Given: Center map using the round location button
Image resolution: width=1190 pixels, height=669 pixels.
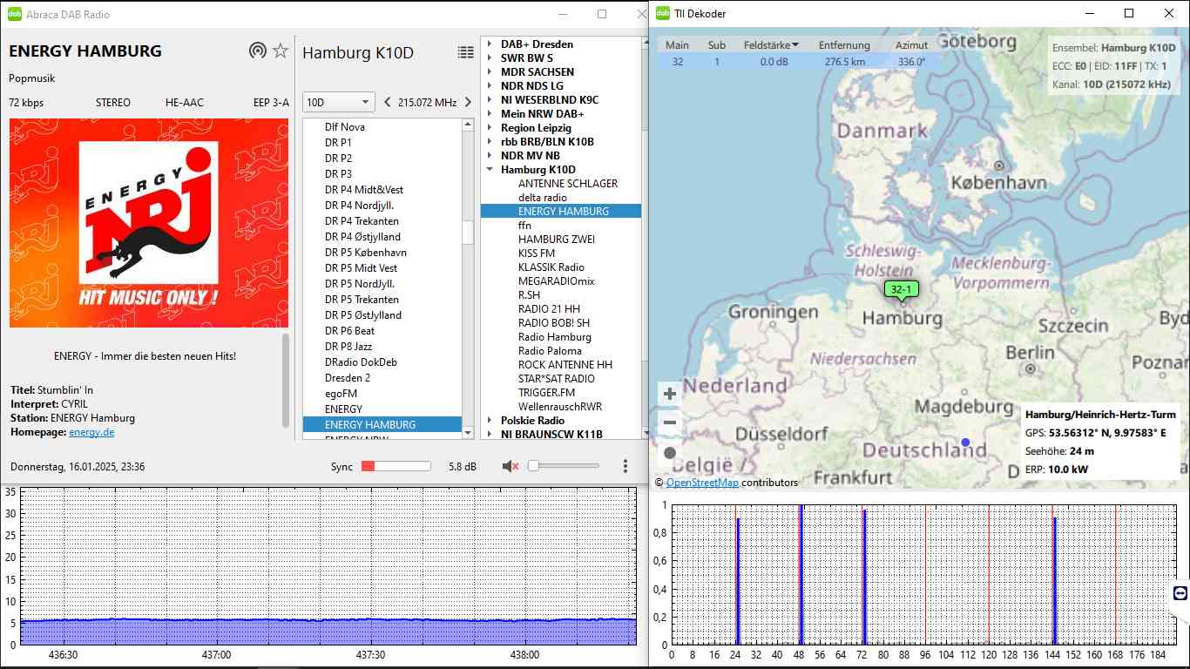Looking at the screenshot, I should (670, 453).
